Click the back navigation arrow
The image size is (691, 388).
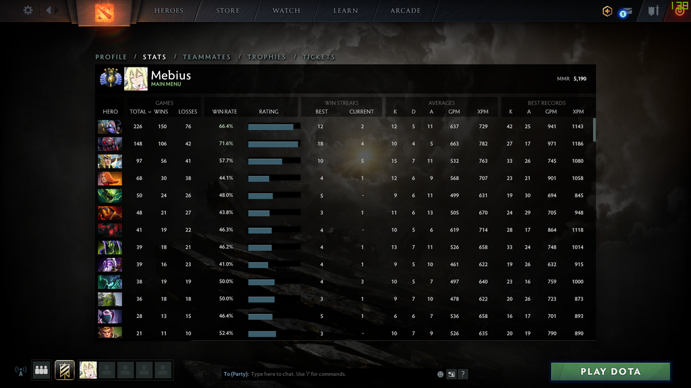[49, 10]
